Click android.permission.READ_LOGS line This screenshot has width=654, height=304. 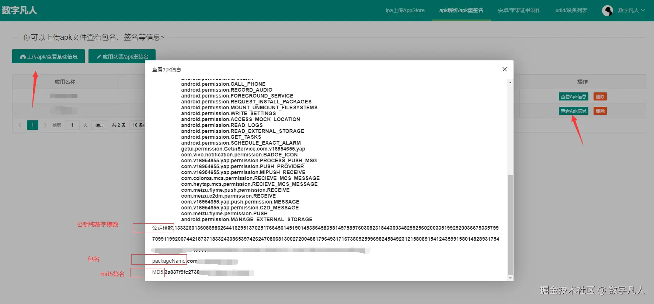click(222, 125)
